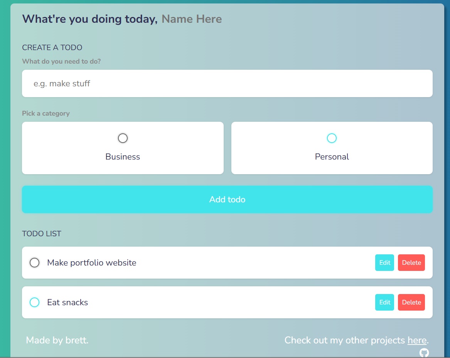Open the GitHub icon link

click(424, 353)
